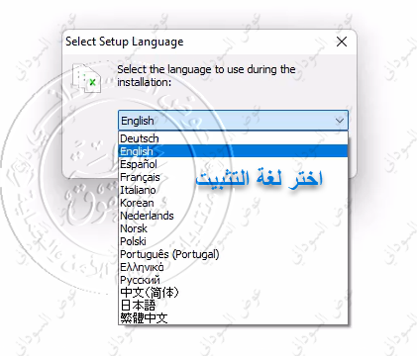Viewport: 417px width, 356px height.
Task: Select Português (Portugal) entry
Action: (233, 254)
